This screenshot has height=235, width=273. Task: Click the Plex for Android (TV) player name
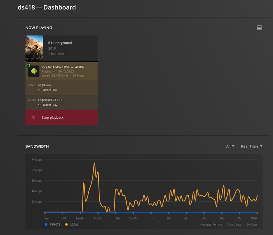click(55, 67)
